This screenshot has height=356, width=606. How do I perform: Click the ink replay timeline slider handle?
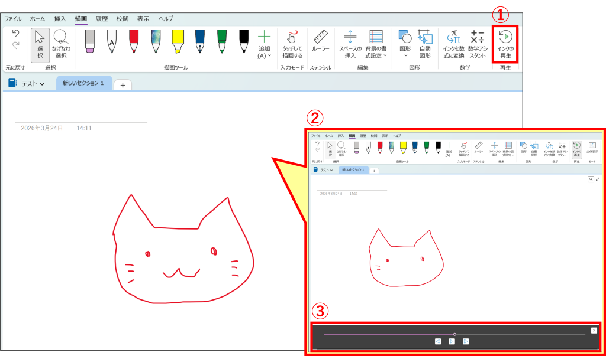tap(454, 334)
